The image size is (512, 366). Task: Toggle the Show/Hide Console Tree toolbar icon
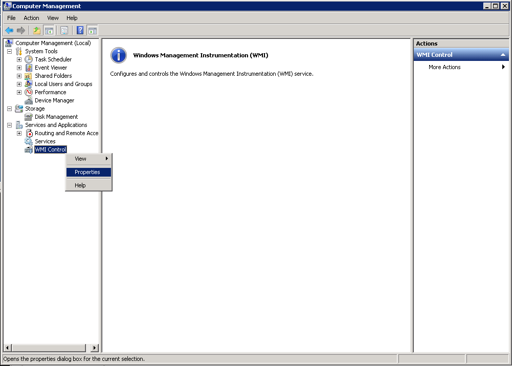(x=49, y=30)
